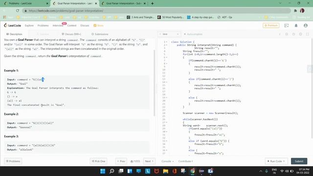
Task: Open the user profile avatar menu
Action: click(x=305, y=25)
